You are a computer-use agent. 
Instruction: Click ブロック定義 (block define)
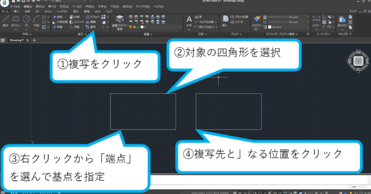239,17
